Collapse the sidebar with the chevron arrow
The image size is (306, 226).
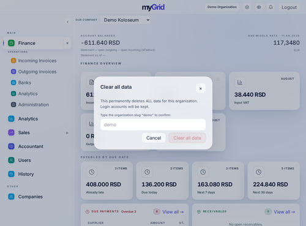(x=68, y=22)
